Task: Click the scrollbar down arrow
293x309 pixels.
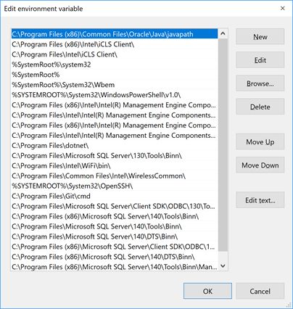Action: pos(223,266)
